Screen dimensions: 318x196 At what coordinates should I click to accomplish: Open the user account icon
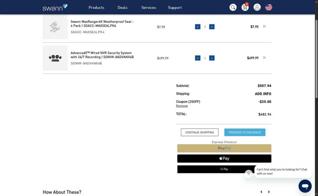click(x=257, y=7)
